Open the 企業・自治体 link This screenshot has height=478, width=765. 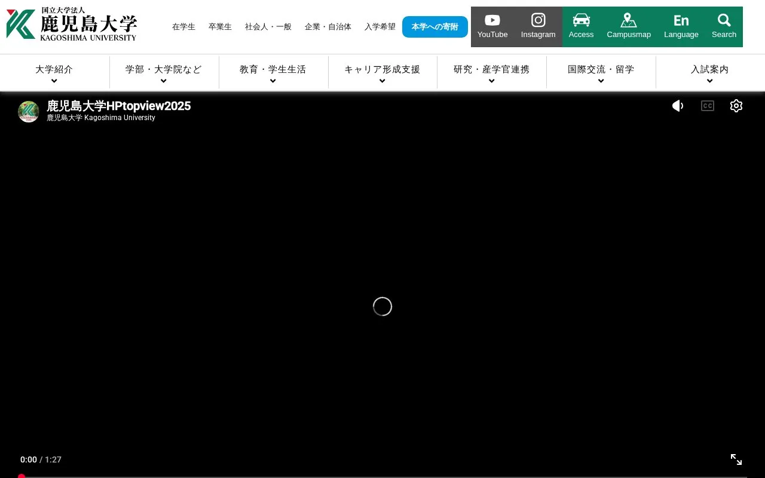tap(328, 27)
